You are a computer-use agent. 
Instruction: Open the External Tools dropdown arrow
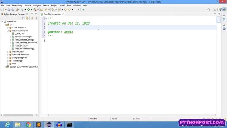pos(38,10)
